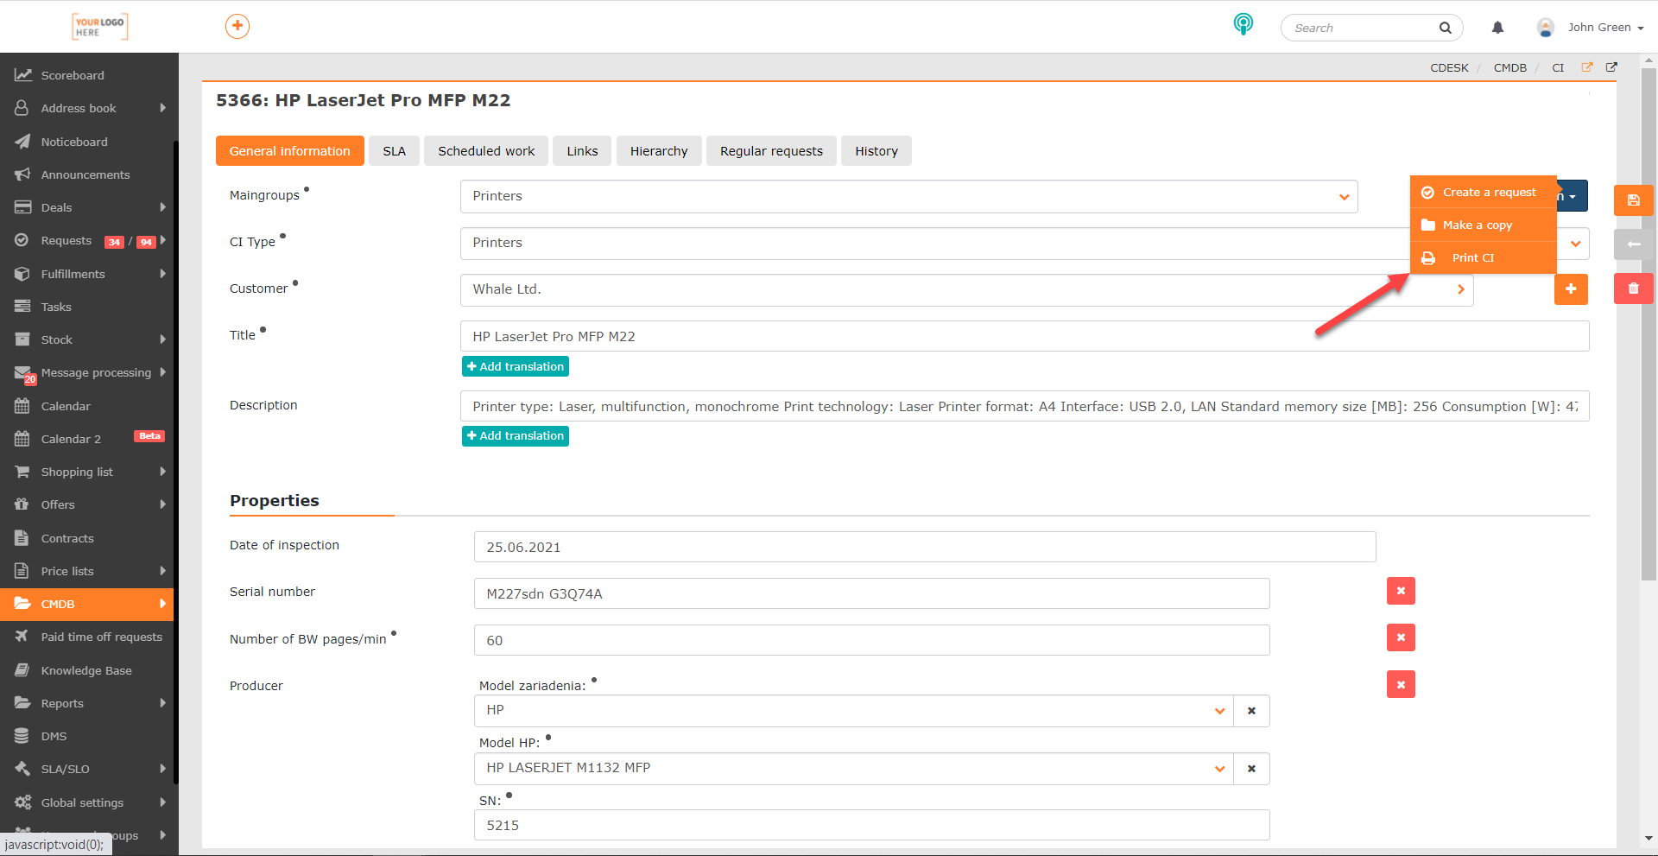
Task: Click the Number of BW pages/min field
Action: point(871,640)
